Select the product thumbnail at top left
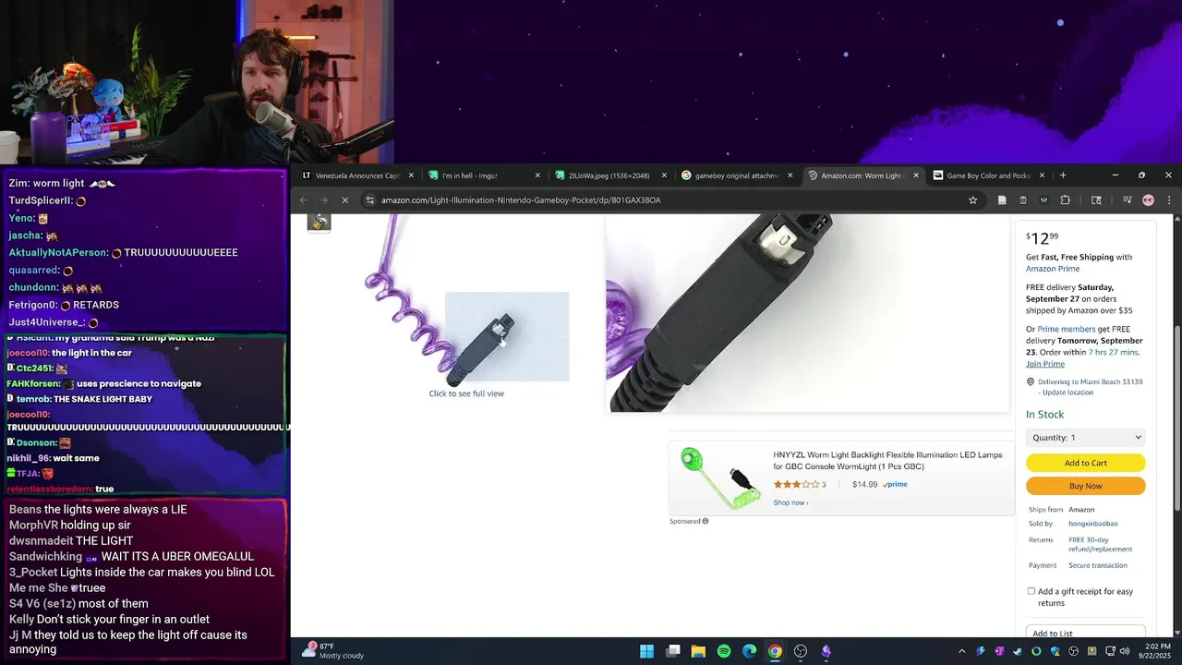 click(x=319, y=222)
